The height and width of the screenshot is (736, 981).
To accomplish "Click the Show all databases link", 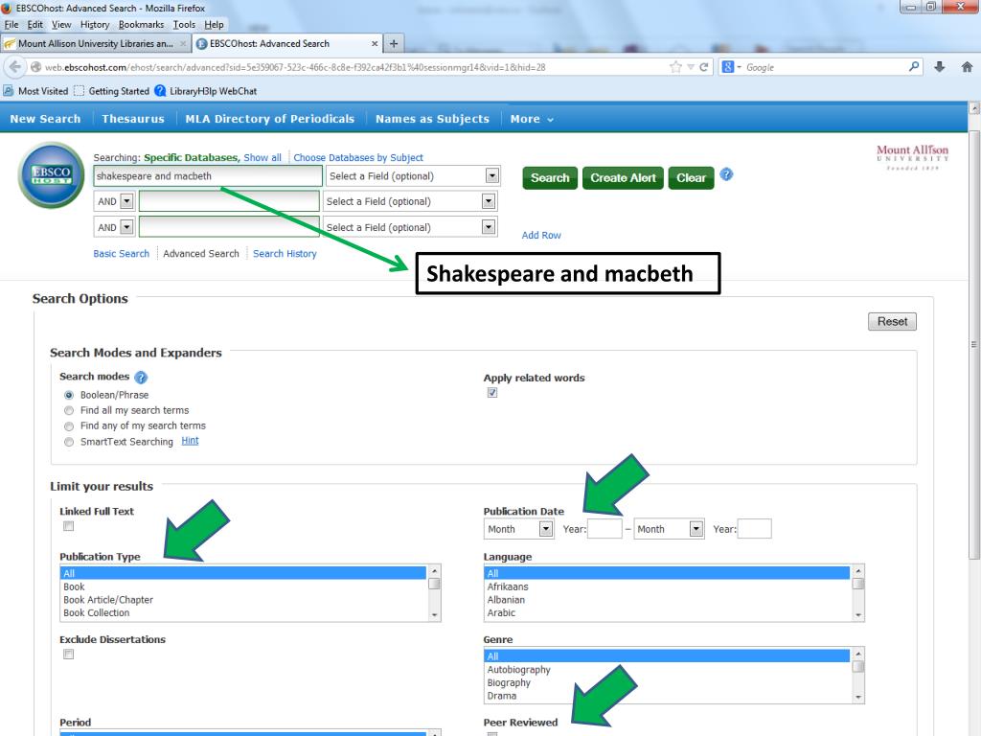I will click(x=262, y=158).
